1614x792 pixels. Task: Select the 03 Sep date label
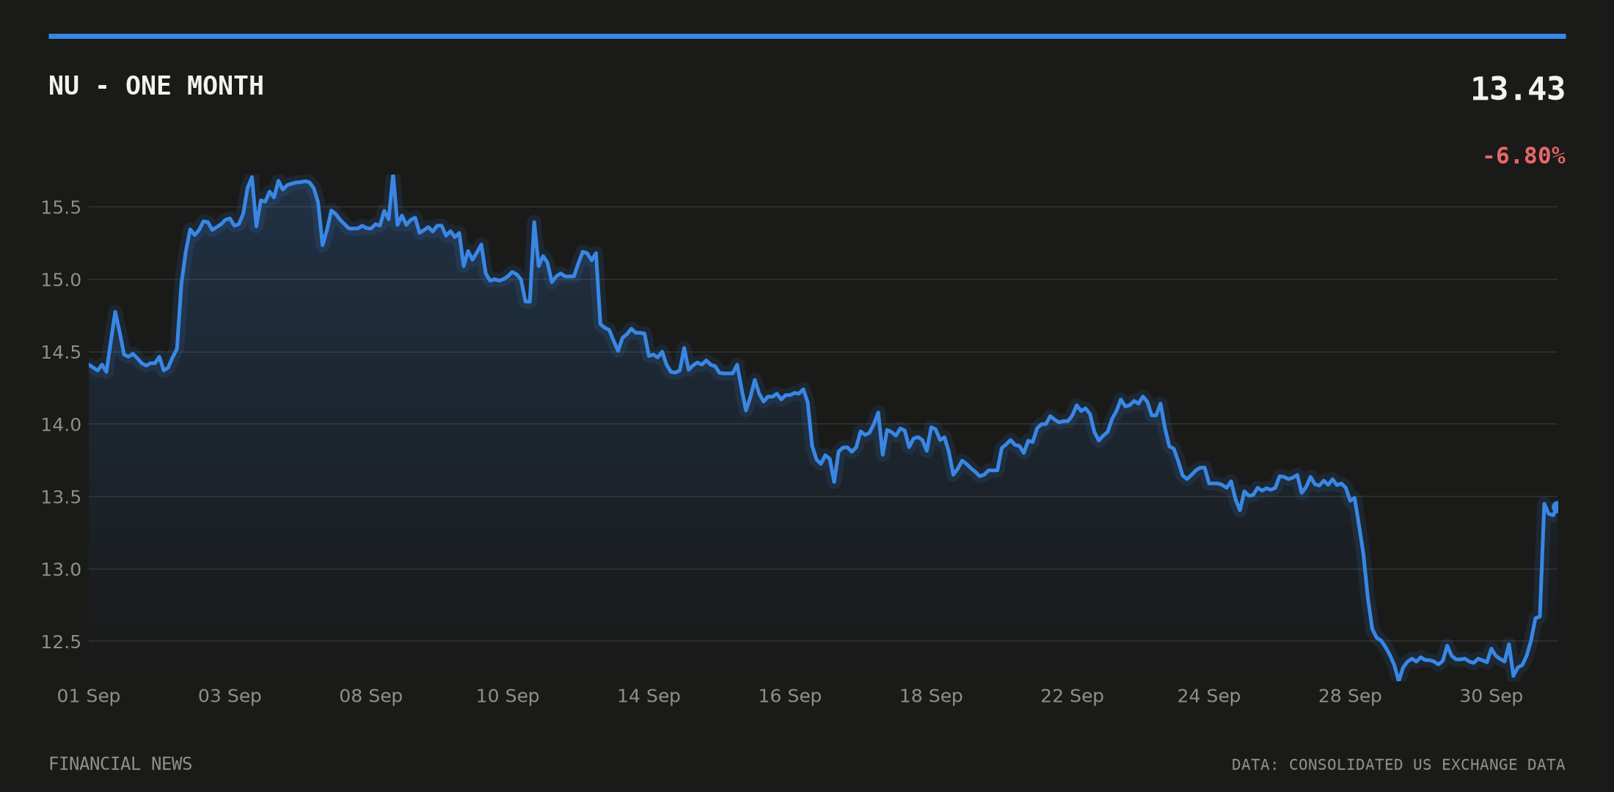click(230, 696)
